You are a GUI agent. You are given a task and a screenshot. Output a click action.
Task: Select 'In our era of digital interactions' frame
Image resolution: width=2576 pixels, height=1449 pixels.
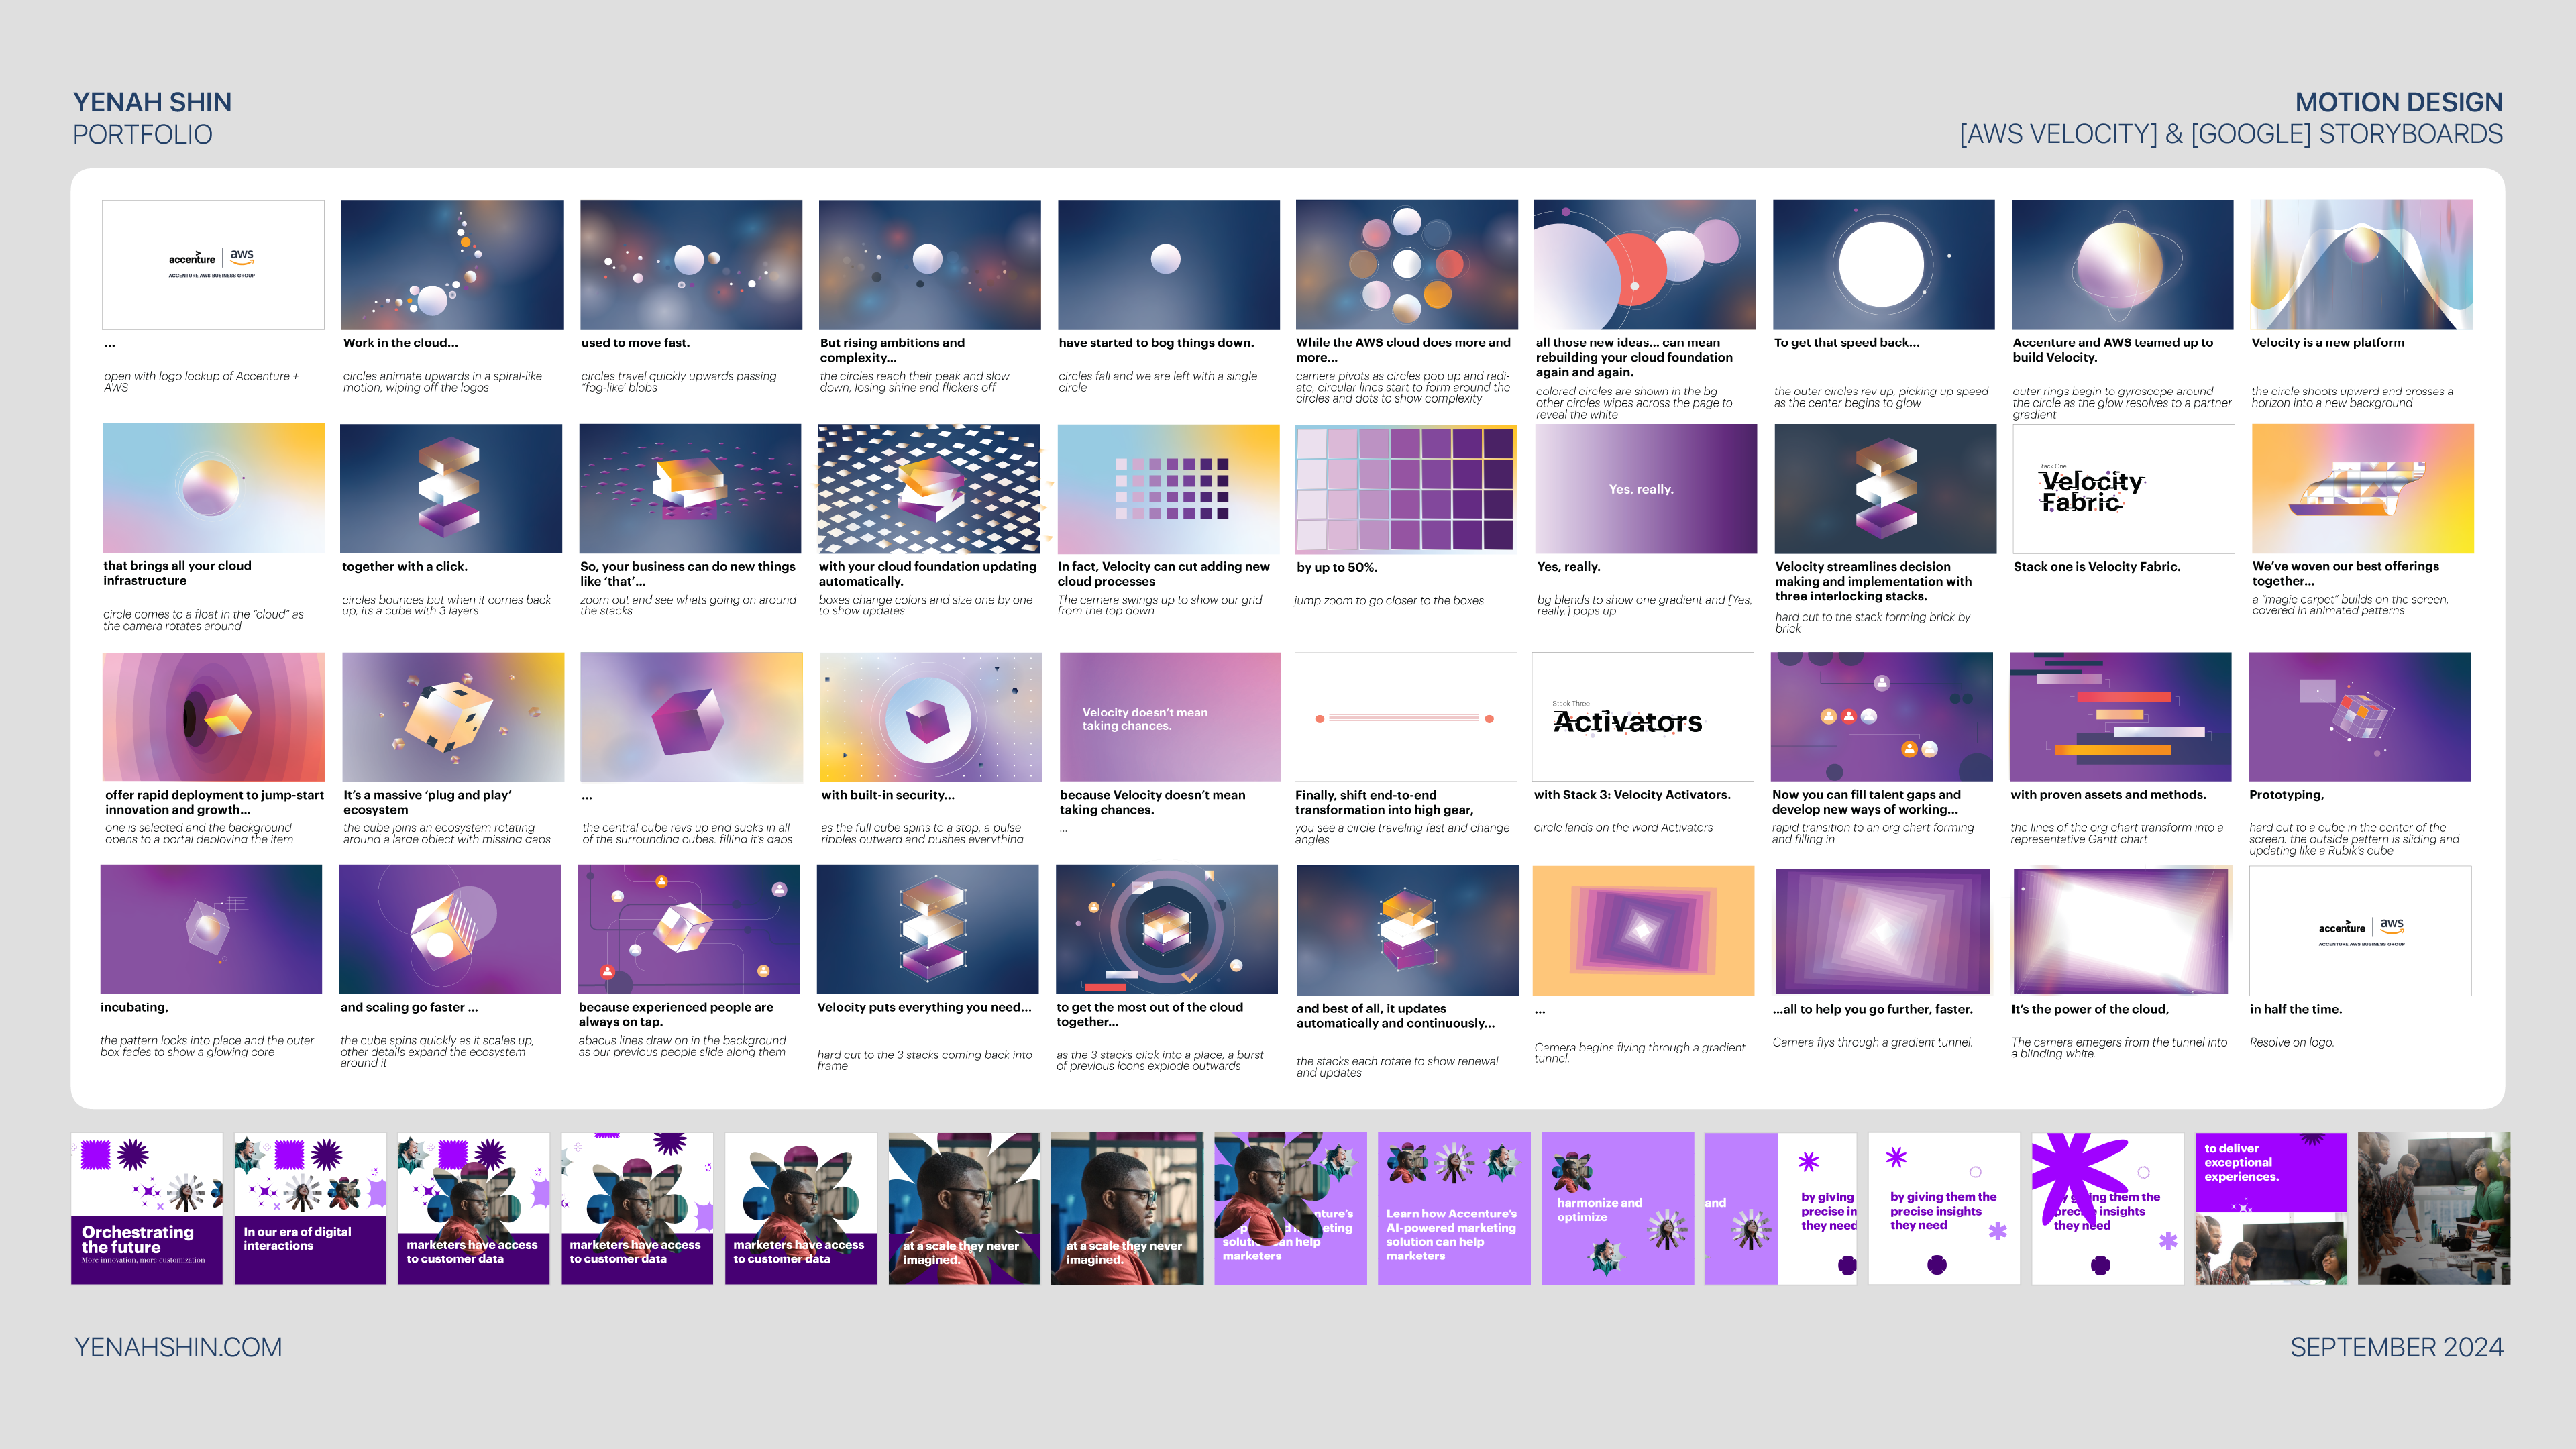(310, 1208)
